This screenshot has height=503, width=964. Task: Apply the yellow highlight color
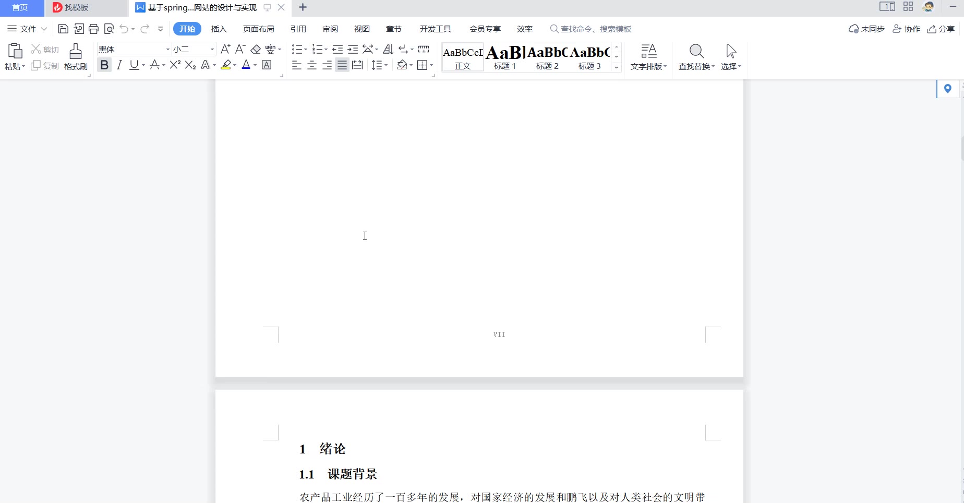coord(226,65)
